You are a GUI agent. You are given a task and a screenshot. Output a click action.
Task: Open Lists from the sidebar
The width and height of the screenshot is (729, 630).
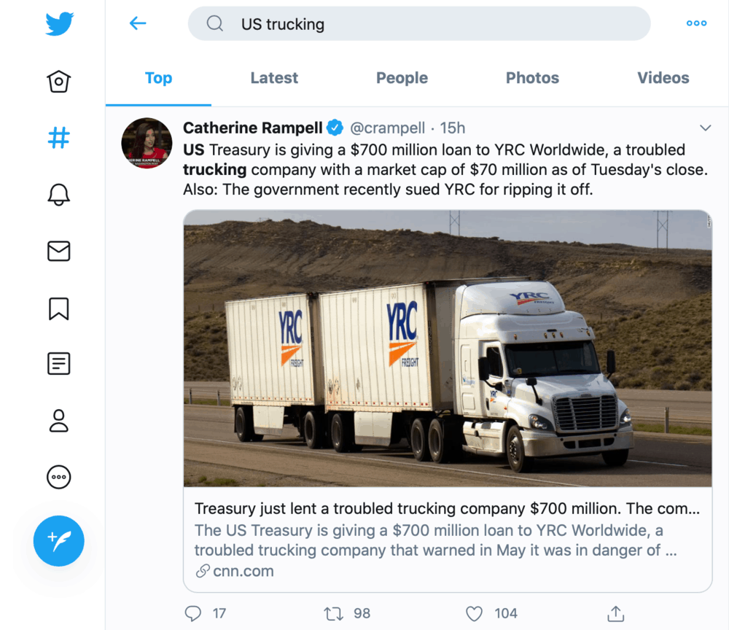58,364
